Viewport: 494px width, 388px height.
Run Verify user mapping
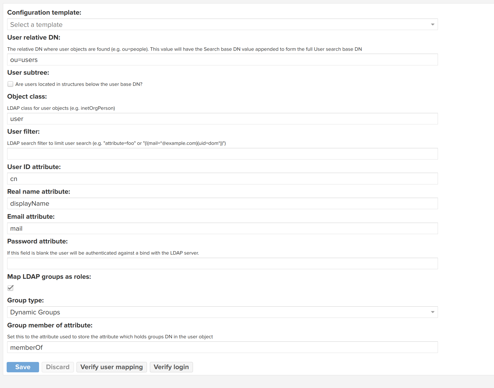tap(111, 367)
